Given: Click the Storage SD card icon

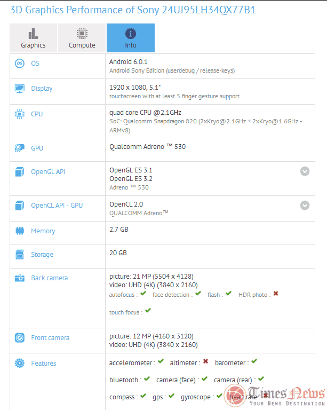Looking at the screenshot, I should (x=20, y=255).
